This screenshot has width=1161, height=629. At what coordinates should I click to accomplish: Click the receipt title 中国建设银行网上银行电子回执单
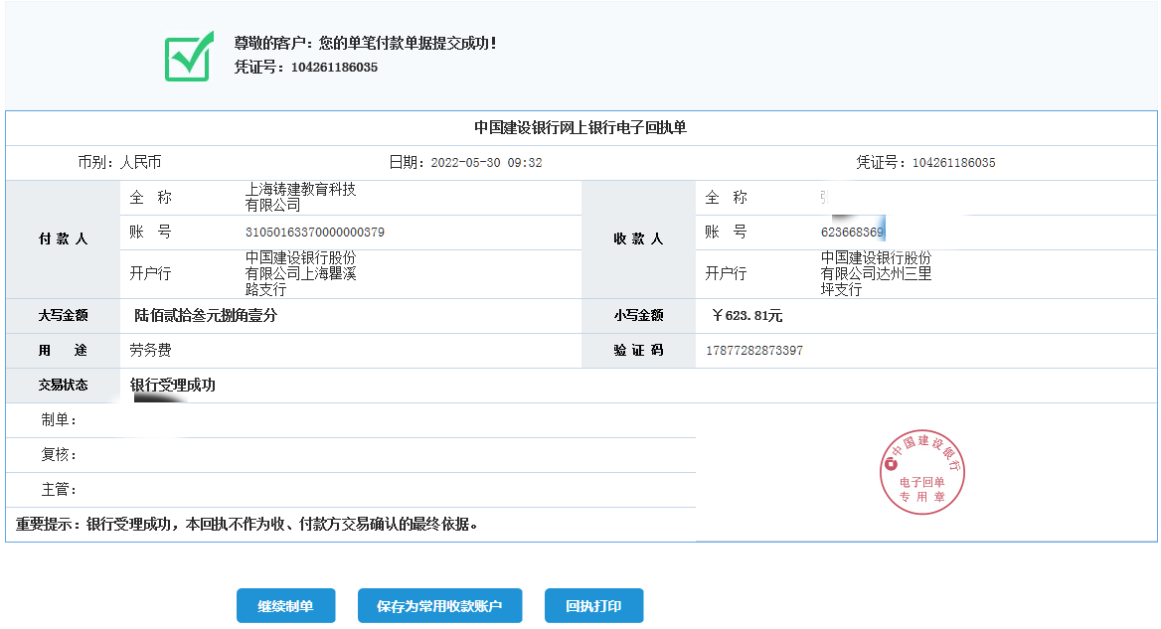click(580, 128)
